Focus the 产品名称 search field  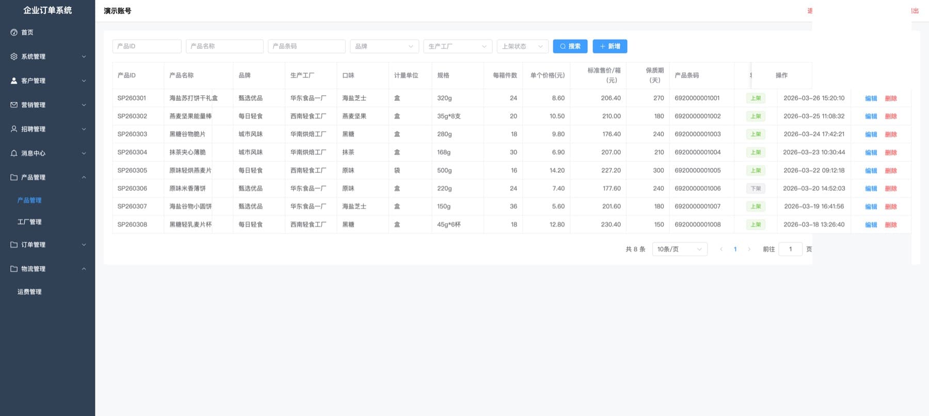tap(225, 46)
